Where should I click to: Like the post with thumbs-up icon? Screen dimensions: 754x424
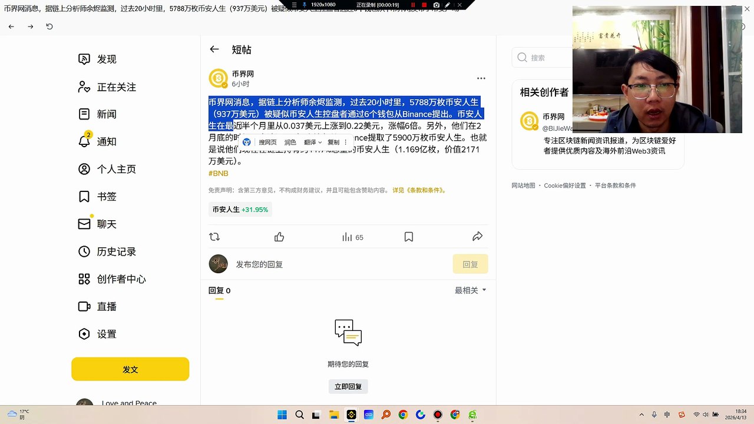pos(279,237)
